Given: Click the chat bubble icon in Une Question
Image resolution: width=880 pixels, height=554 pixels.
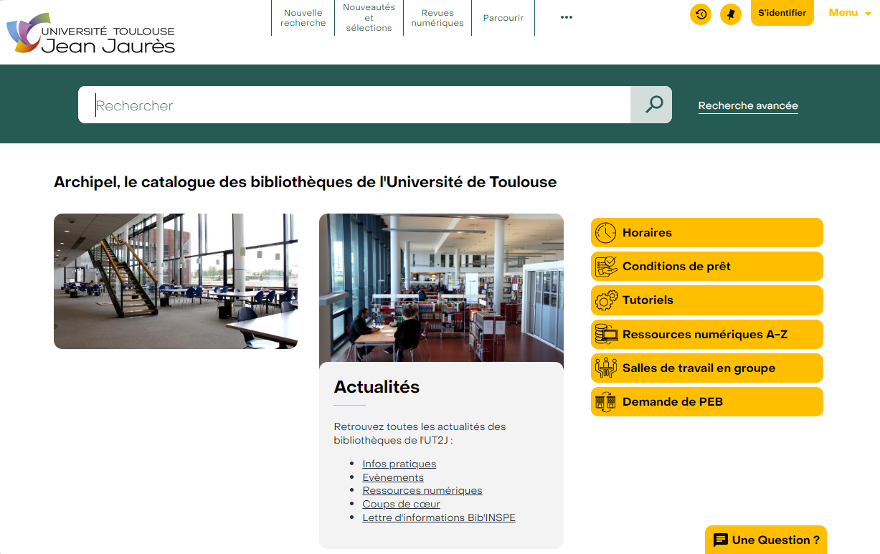Looking at the screenshot, I should pos(721,540).
